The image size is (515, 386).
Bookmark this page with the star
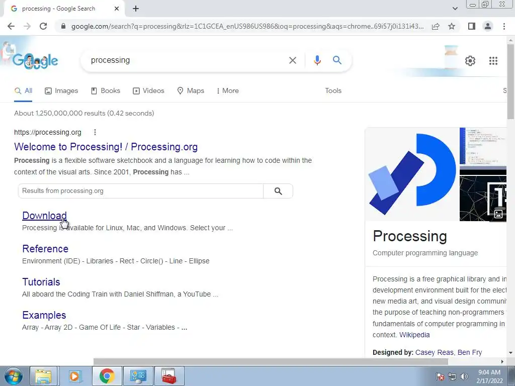[x=452, y=26]
